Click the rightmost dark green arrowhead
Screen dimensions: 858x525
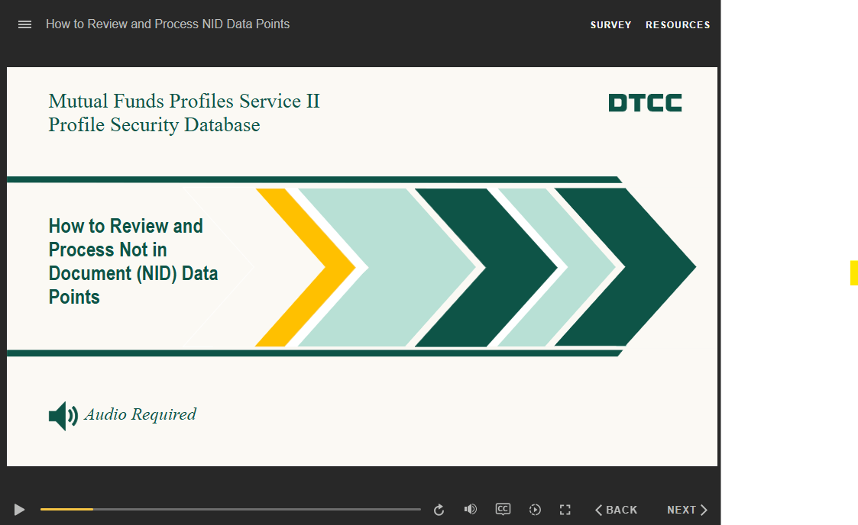tap(642, 267)
